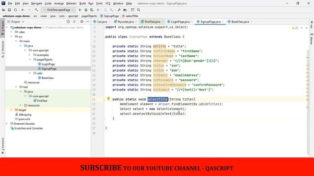Open the Structure tool window sidebar button

(x=2, y=49)
